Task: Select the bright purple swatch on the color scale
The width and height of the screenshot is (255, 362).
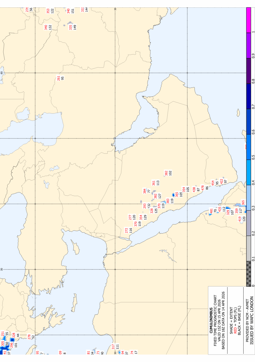Action: [x=249, y=46]
